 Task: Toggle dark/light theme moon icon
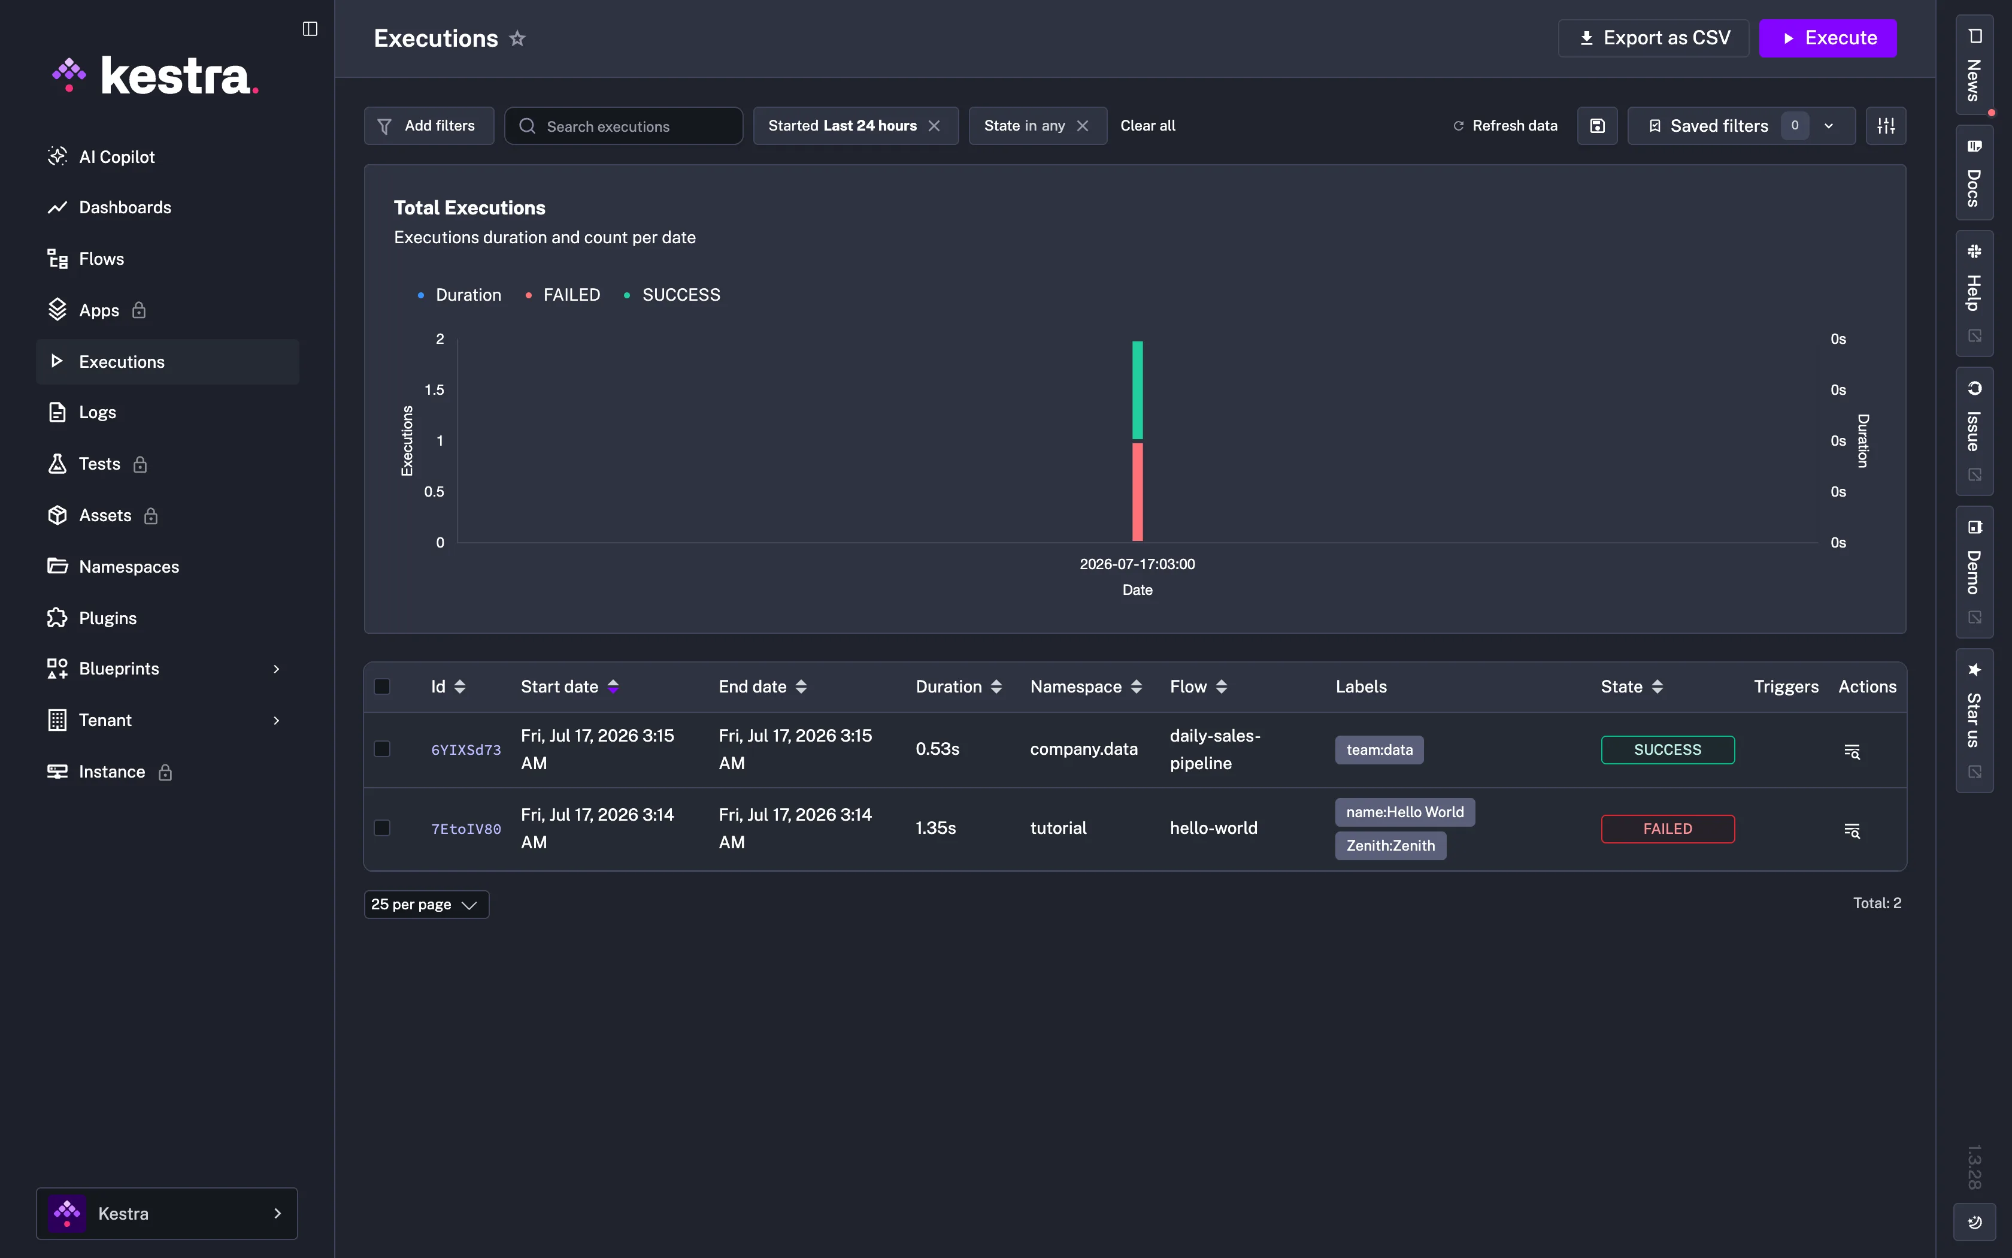pos(1975,1222)
